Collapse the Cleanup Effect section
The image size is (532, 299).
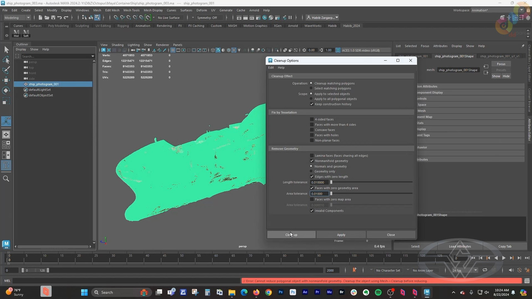341,76
